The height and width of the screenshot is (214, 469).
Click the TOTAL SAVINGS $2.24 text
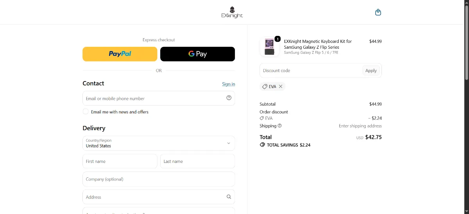tap(288, 145)
